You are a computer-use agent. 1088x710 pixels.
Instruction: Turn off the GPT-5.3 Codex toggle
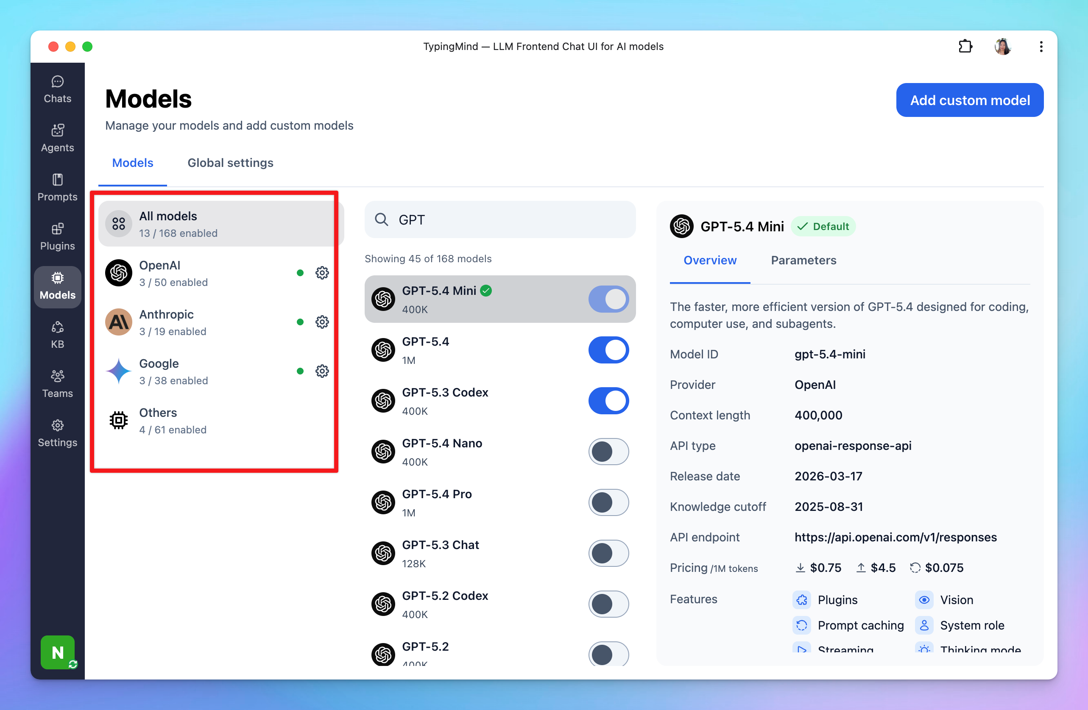coord(608,401)
